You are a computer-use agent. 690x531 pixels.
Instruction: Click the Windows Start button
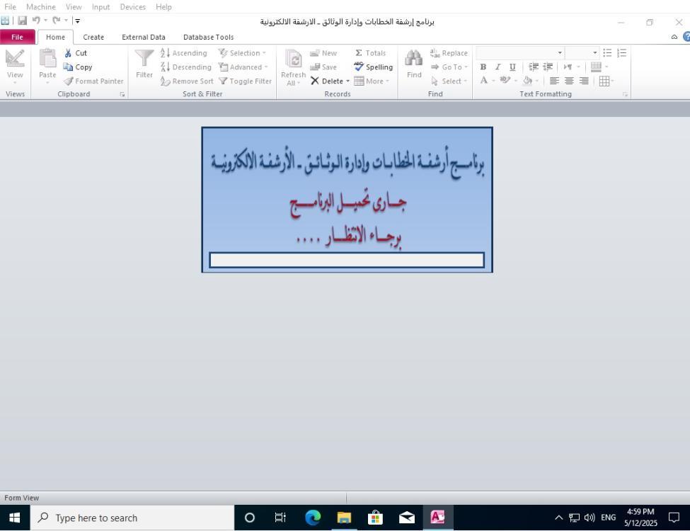click(x=15, y=518)
